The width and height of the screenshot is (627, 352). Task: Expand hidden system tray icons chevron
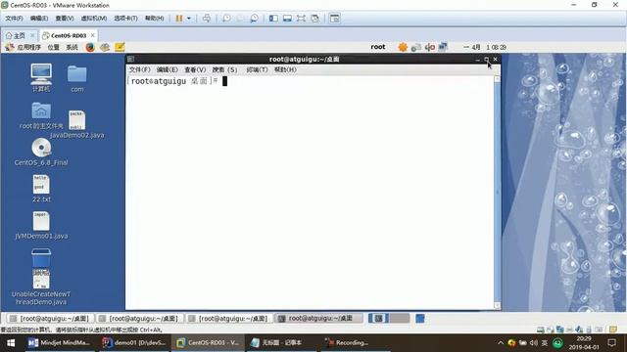click(x=501, y=343)
